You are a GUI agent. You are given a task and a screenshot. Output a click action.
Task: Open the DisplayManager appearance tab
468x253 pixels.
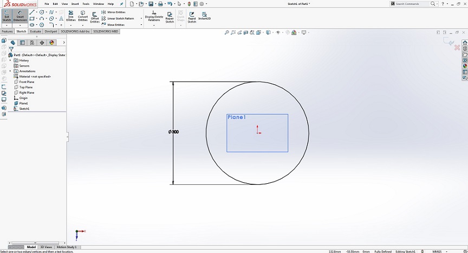pos(51,43)
